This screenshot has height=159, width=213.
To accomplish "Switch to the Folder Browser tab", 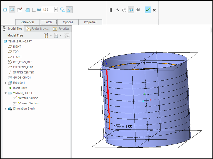I will (x=38, y=29).
